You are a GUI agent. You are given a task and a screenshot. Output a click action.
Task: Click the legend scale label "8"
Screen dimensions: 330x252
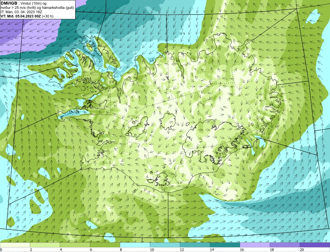point(121,250)
